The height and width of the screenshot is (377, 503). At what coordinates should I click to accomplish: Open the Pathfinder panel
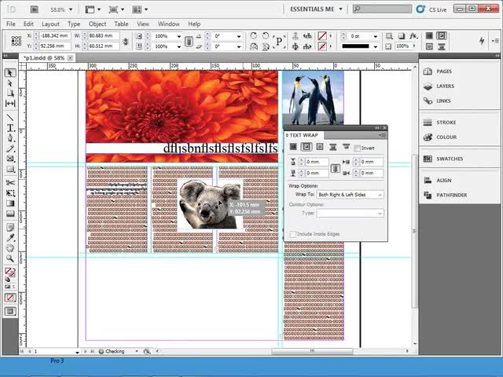coord(451,195)
